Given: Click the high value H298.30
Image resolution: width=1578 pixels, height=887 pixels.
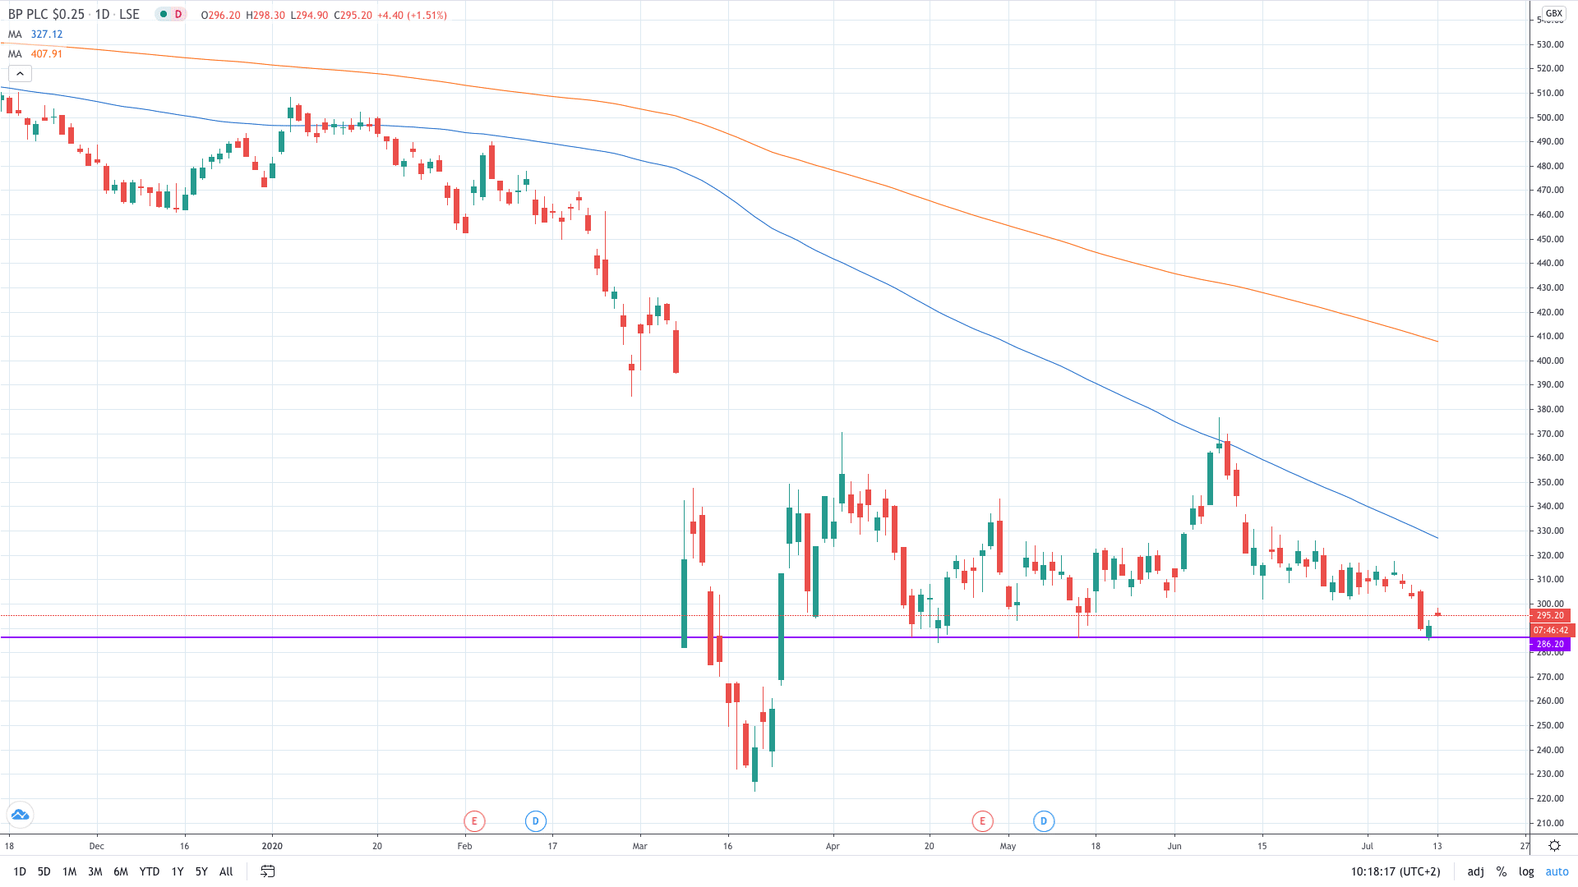Looking at the screenshot, I should pos(265,16).
